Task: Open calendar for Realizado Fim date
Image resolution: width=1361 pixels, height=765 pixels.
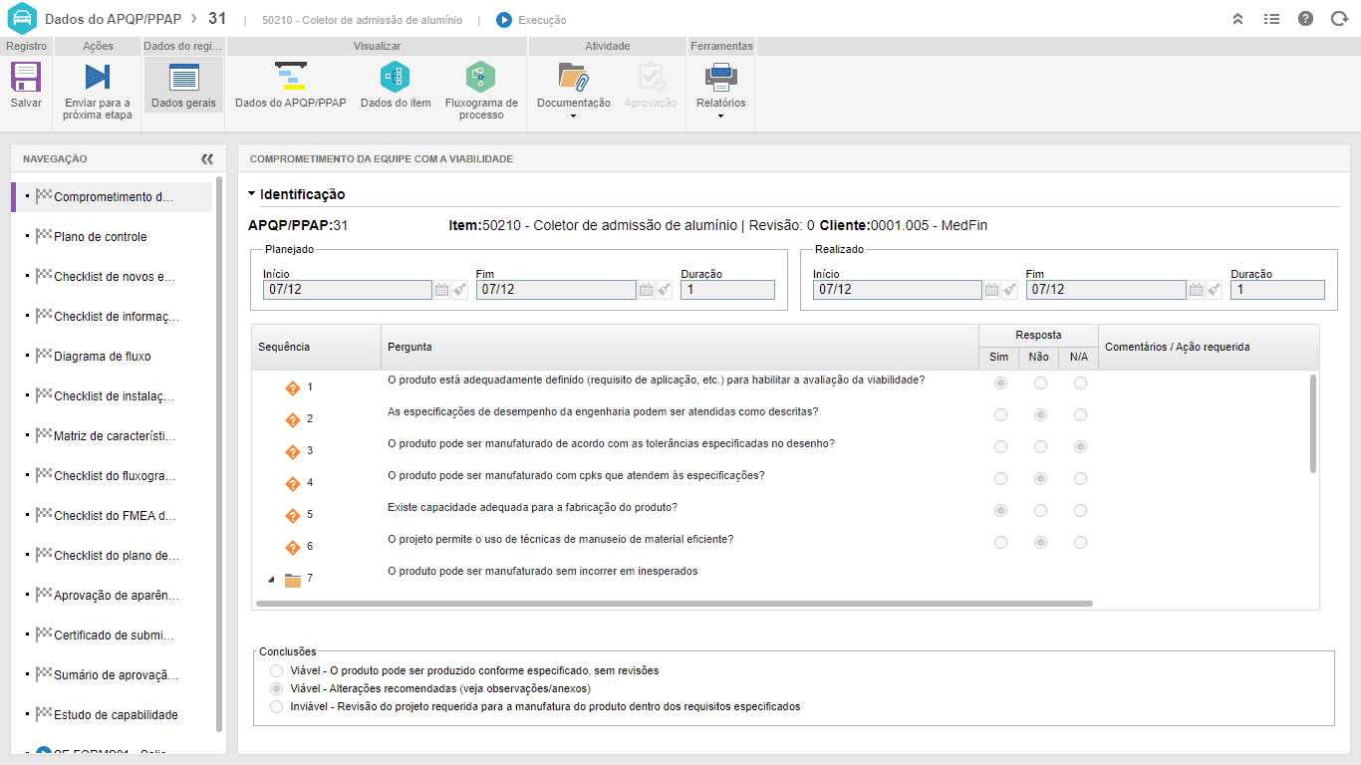Action: click(x=1197, y=290)
